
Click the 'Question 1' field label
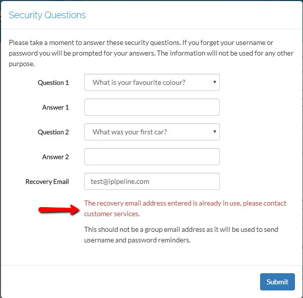tap(53, 82)
